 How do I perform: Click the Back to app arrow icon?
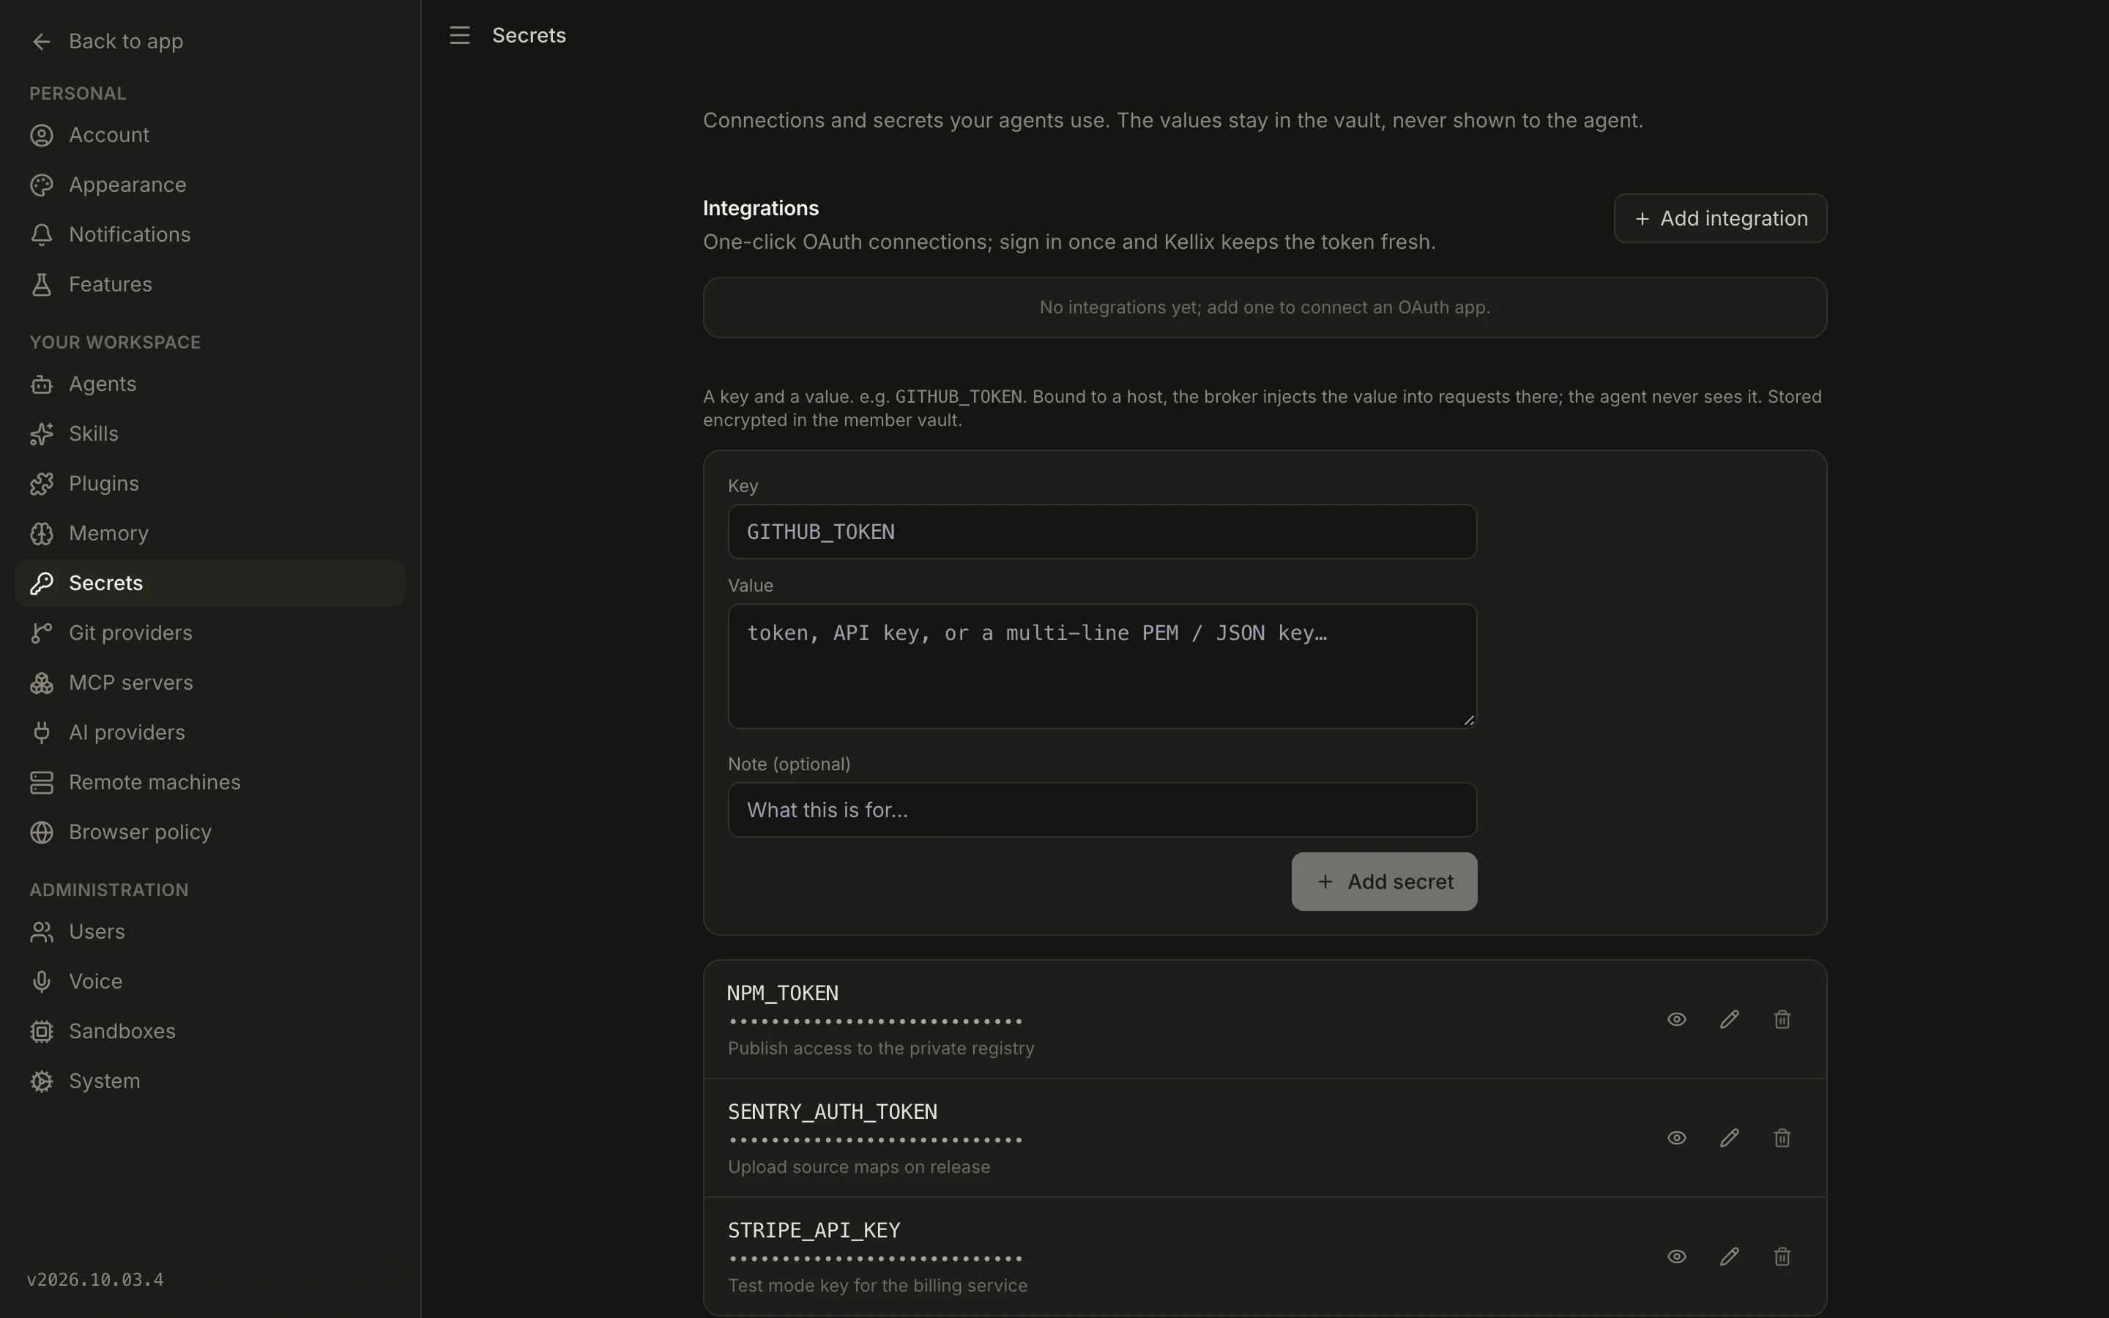pyautogui.click(x=41, y=42)
